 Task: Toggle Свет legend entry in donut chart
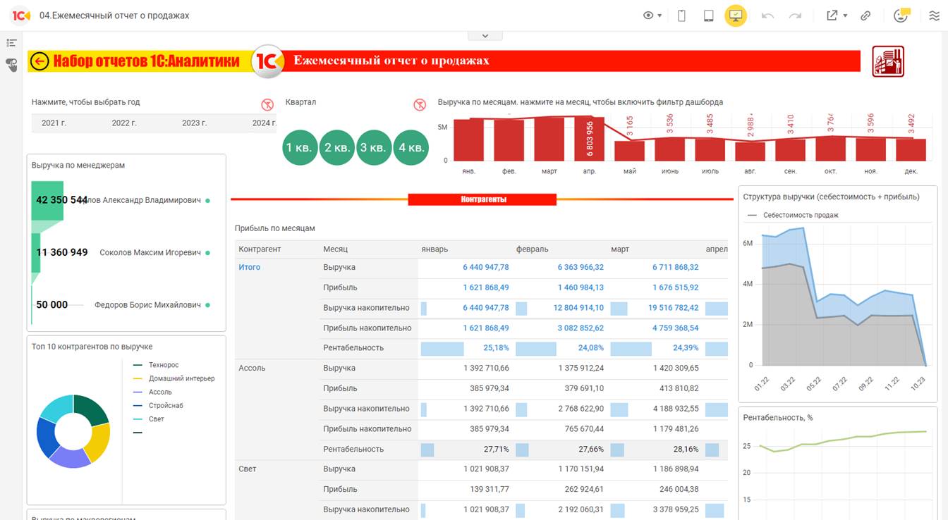point(149,419)
